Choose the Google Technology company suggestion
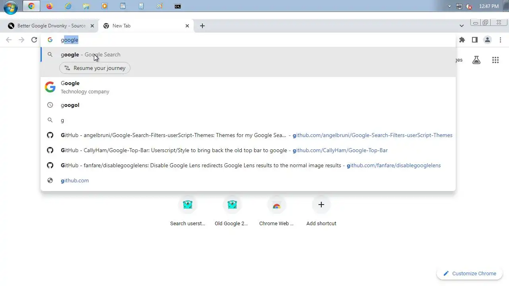The height and width of the screenshot is (286, 509). pos(248,87)
